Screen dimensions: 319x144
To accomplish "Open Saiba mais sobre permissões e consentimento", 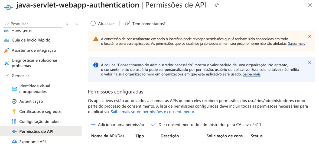I will click(152, 112).
